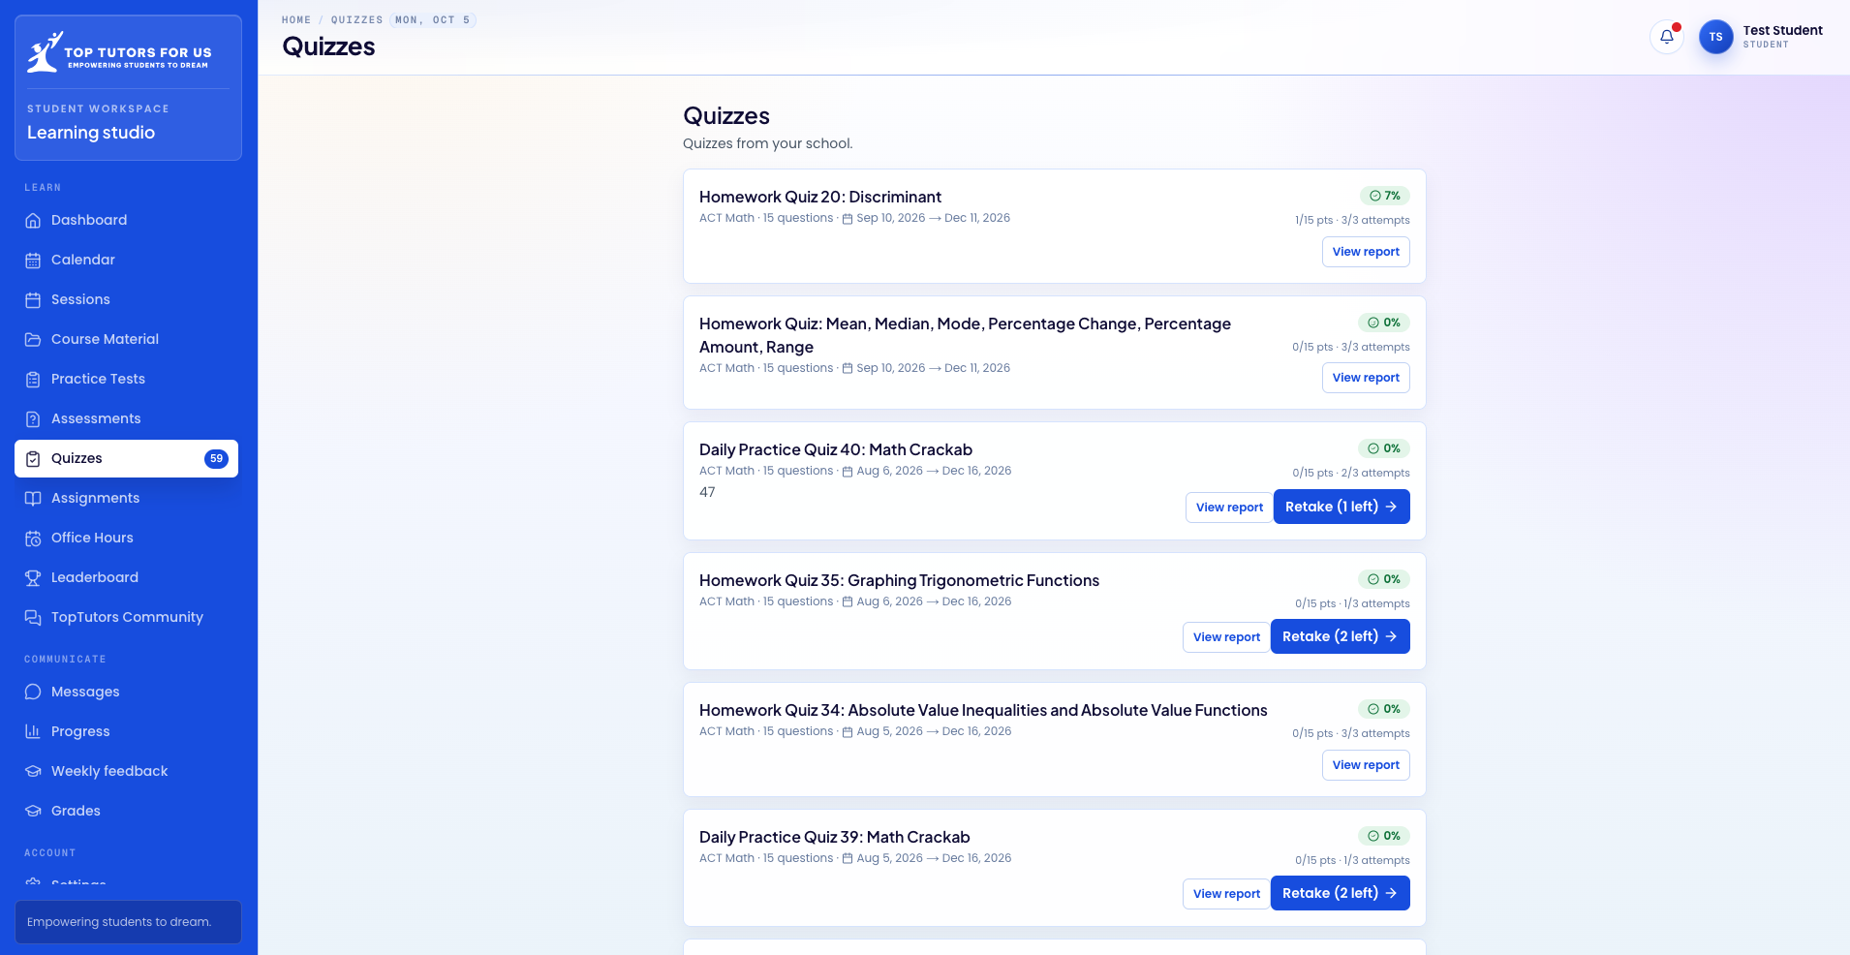This screenshot has height=955, width=1850.
Task: Open the Leaderboard page
Action: (126, 577)
